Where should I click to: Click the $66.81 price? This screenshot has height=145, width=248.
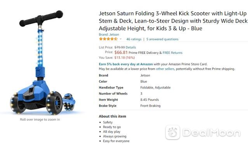point(121,52)
